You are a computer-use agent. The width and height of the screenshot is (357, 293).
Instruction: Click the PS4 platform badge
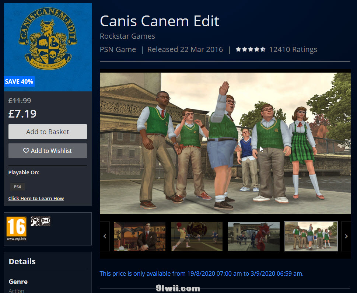pos(17,187)
